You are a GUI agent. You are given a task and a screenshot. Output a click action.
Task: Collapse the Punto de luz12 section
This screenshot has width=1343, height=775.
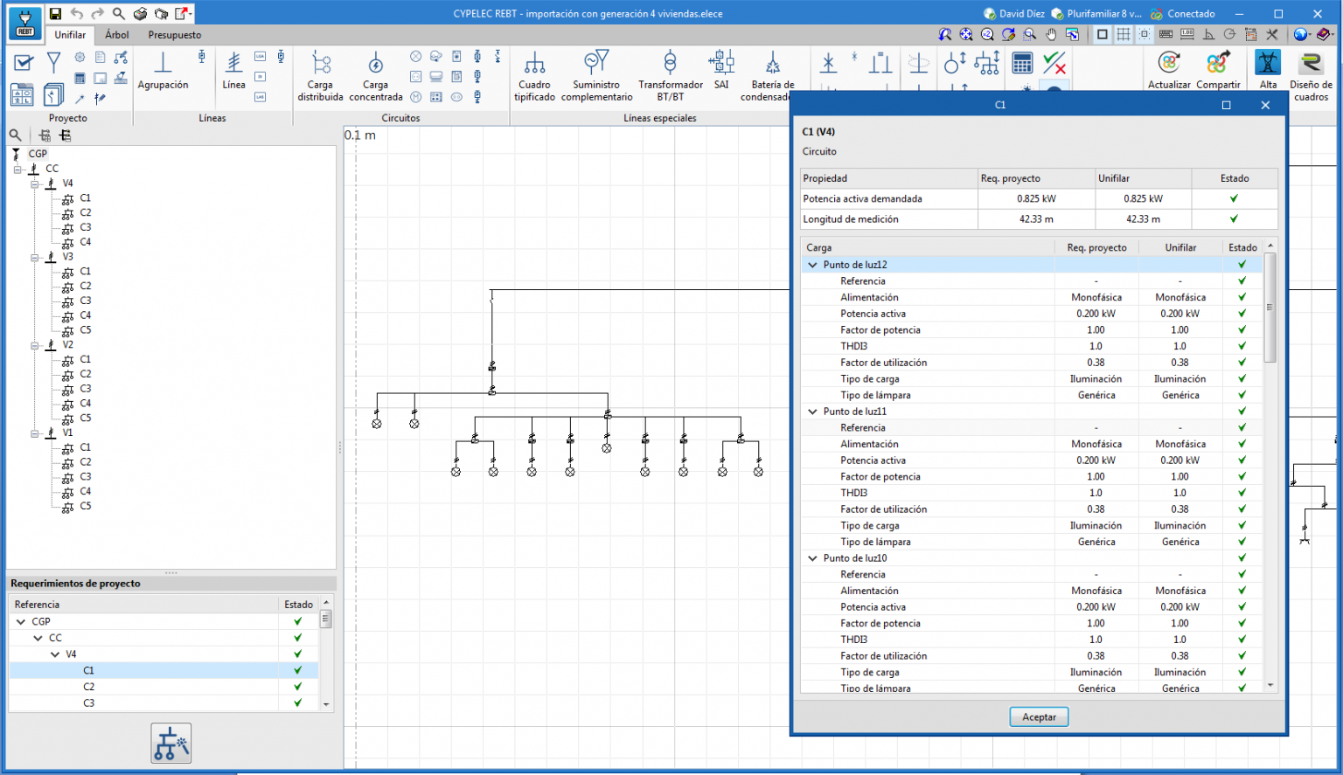(813, 265)
